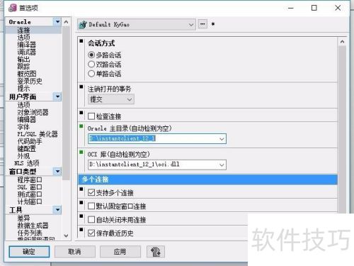Screen dimensions: 354x266
Task: Open 程序窗口 preferences page
Action: tap(30, 180)
